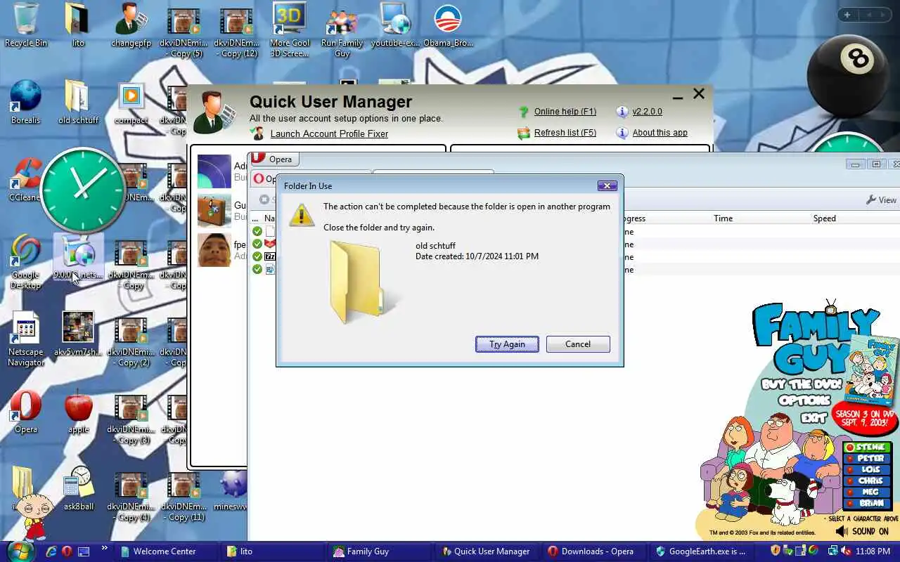
Task: Select the More Cool 3D Screensavers shortcut
Action: (x=290, y=30)
